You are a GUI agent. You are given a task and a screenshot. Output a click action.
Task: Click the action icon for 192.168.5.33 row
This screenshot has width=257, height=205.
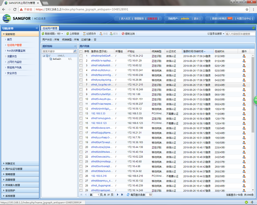(x=244, y=114)
